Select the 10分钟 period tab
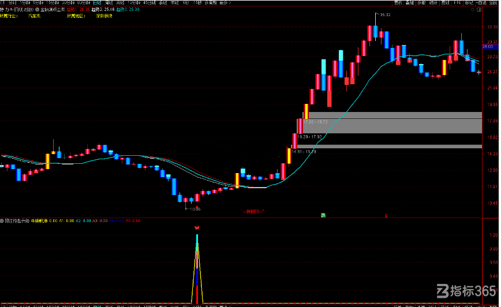This screenshot has width=501, height=307. [134, 2]
